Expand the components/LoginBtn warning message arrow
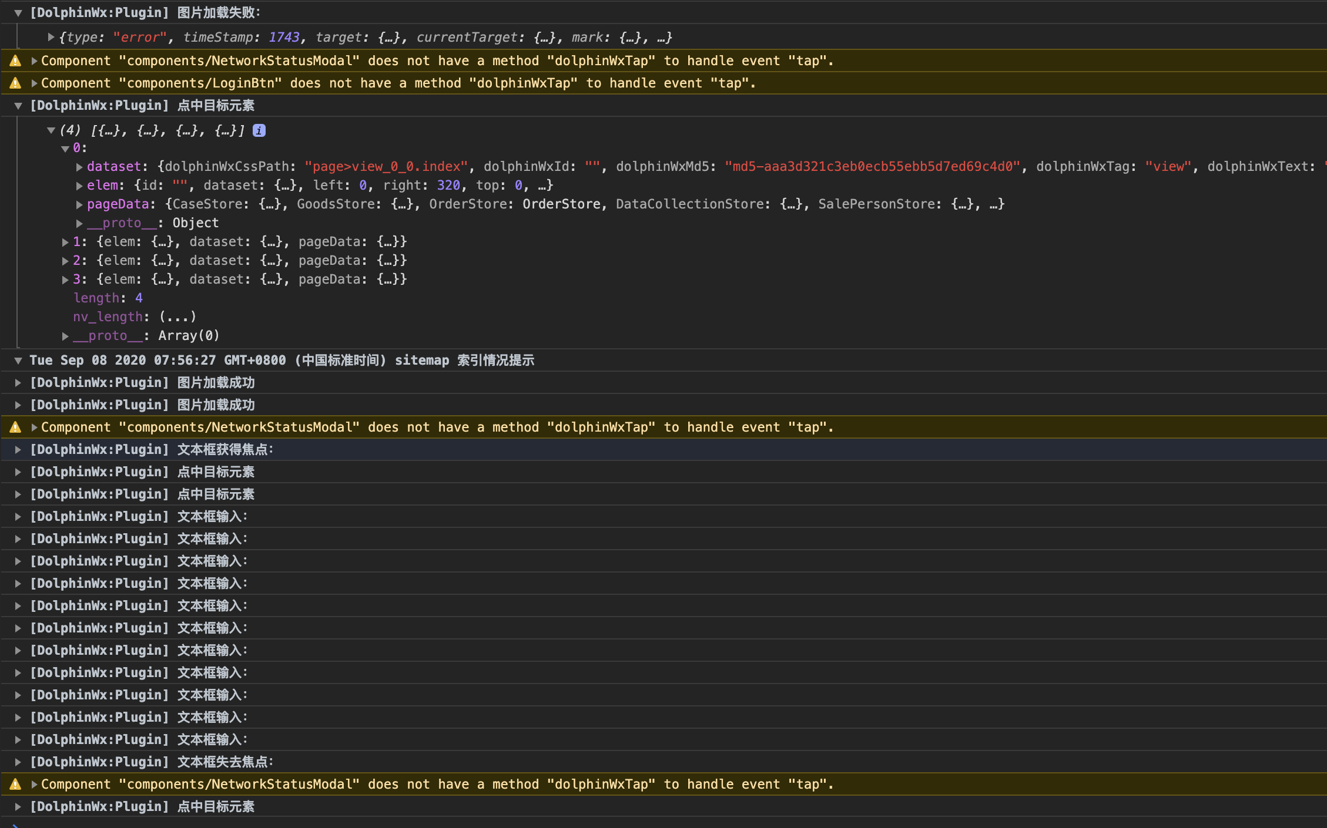Screen dimensions: 1327x828 [x=34, y=83]
